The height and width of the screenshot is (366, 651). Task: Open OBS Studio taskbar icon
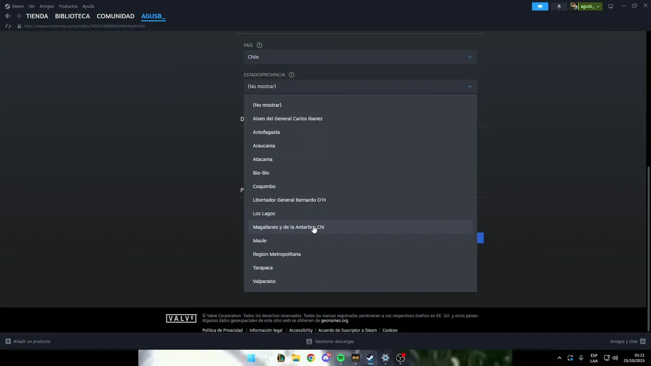click(400, 358)
